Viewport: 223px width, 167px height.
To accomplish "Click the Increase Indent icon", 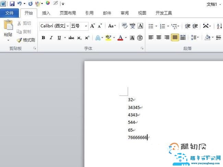I will click(195, 26).
